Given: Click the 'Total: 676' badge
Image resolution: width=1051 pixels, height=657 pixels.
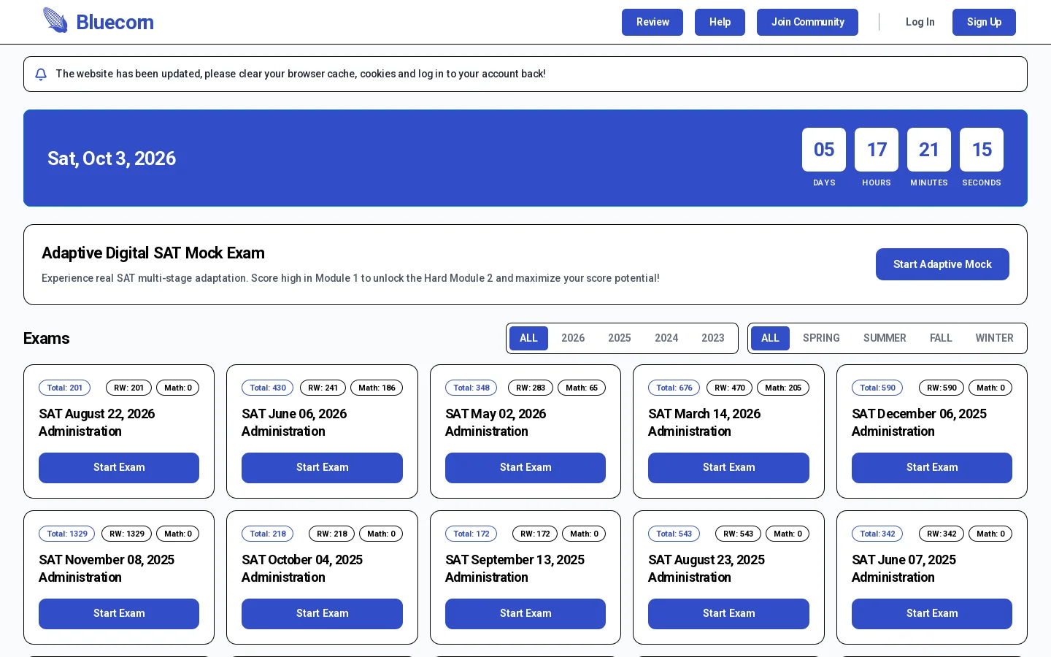Looking at the screenshot, I should click(x=674, y=388).
